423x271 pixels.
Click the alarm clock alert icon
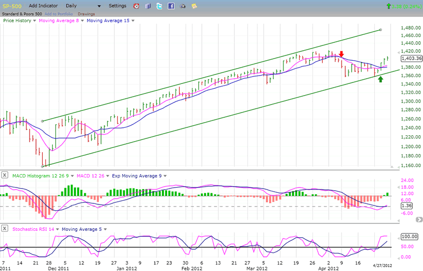(x=136, y=6)
